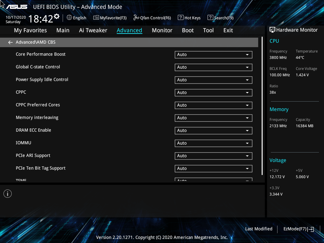
Task: Click BCLK Freq value 100.00 MHz
Action: coord(280,75)
